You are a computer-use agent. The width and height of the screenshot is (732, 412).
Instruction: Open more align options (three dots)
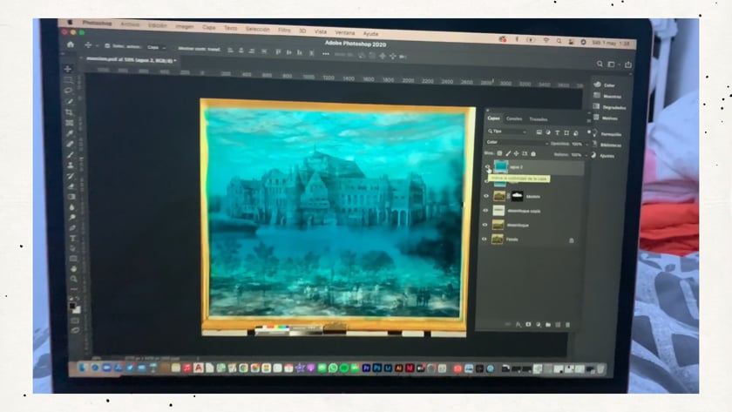click(x=326, y=54)
